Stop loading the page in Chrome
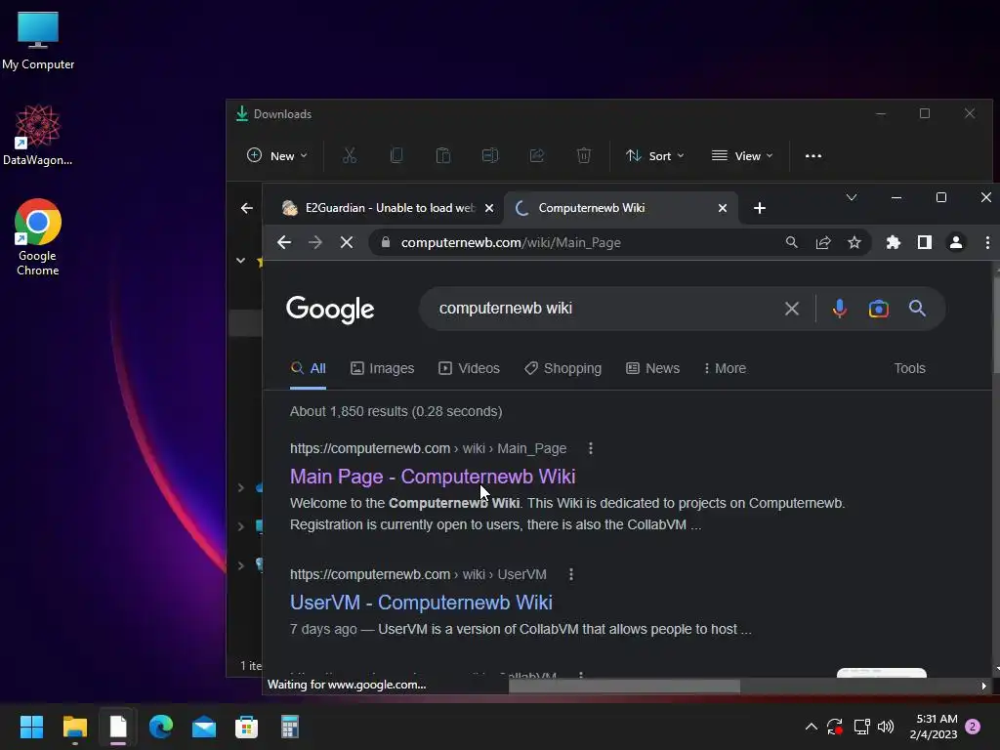 347,242
